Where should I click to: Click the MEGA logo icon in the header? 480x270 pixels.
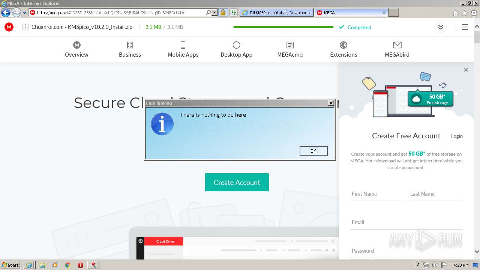[9, 27]
